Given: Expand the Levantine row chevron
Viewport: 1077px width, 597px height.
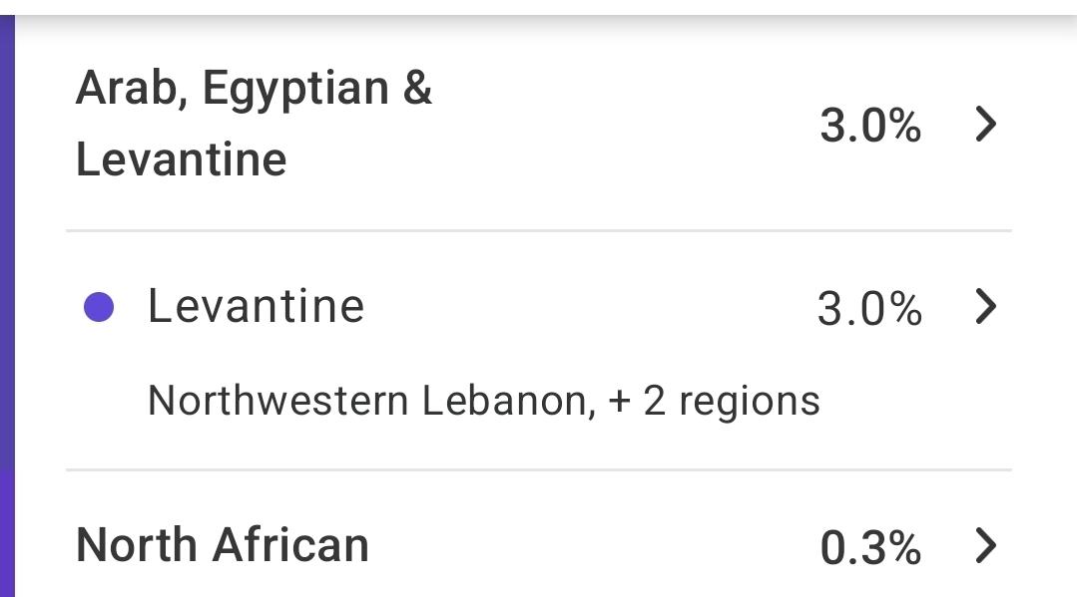Looking at the screenshot, I should (x=985, y=307).
